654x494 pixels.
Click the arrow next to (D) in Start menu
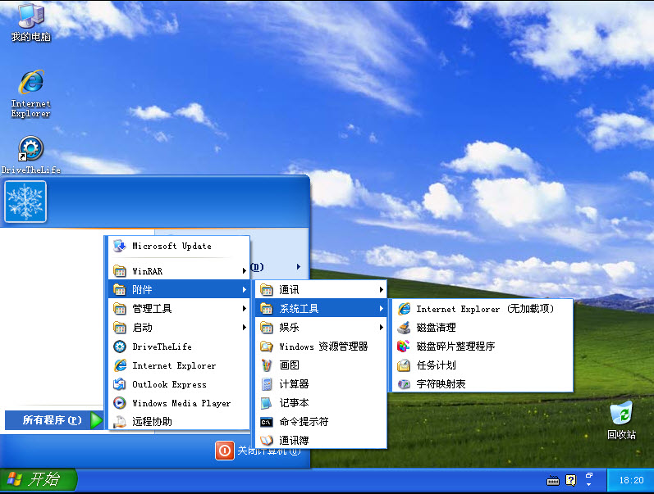(x=298, y=266)
